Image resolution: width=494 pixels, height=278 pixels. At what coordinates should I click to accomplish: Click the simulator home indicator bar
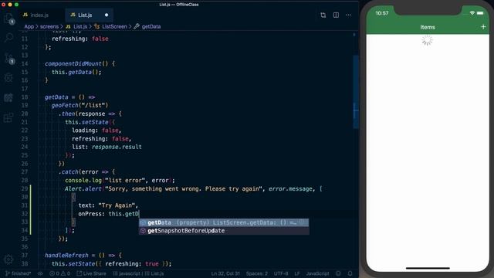(x=428, y=268)
